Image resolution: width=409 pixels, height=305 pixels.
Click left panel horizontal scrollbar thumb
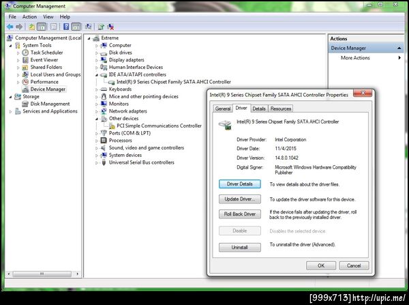click(42, 274)
